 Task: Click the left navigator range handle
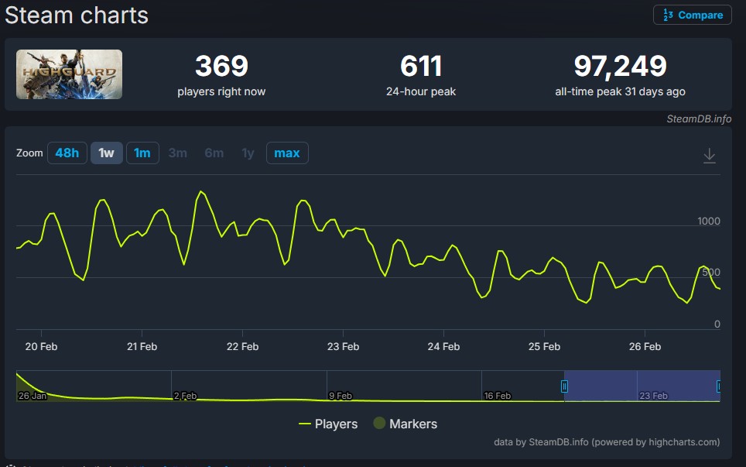coord(565,386)
